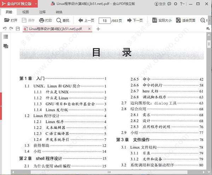Open the thumbnails sidebar icon
Image resolution: width=212 pixels, height=175 pixels.
(x=6, y=46)
